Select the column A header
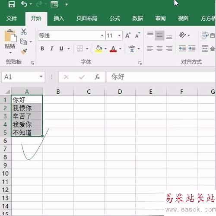 point(27,92)
